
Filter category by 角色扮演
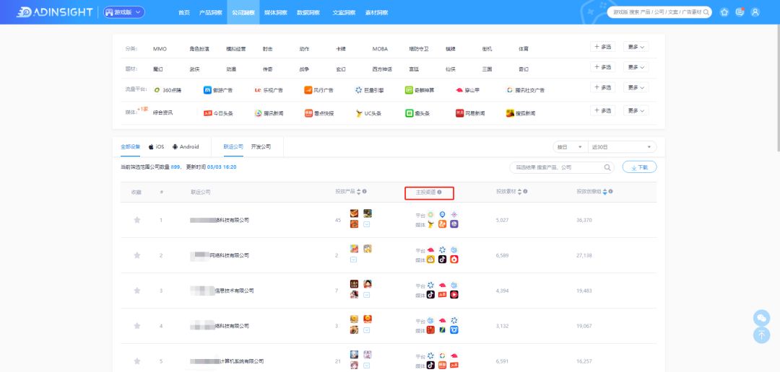pos(199,49)
